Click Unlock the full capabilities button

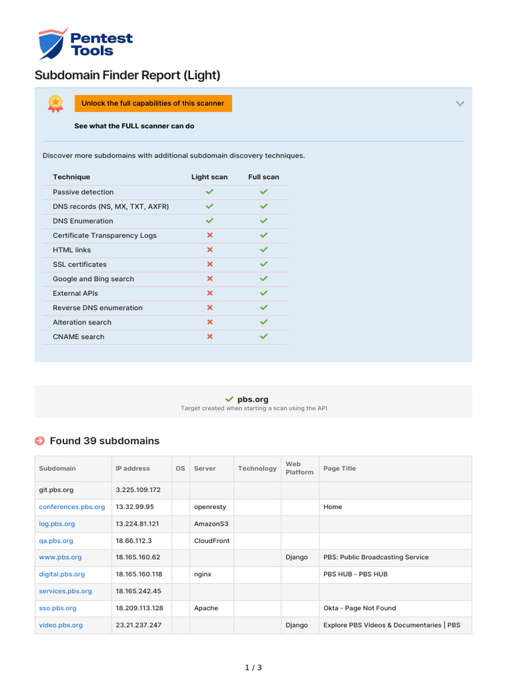coord(152,103)
